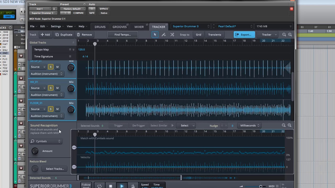Open Pearl Default preset dropdown
335x188 pixels.
(235, 26)
